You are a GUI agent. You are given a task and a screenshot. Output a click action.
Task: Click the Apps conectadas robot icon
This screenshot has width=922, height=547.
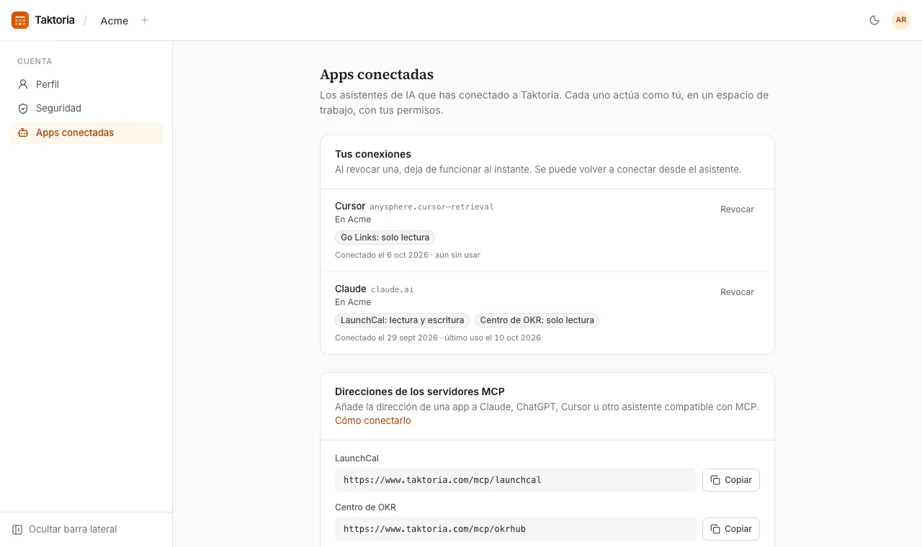click(x=23, y=132)
